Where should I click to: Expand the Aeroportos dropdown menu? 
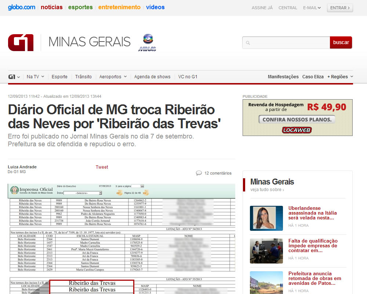(x=113, y=77)
